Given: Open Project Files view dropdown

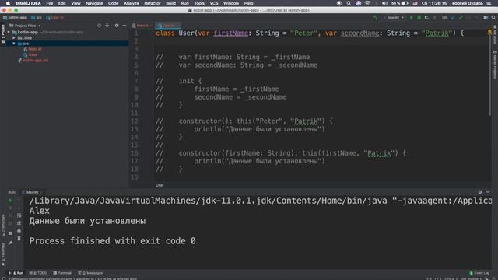Looking at the screenshot, I should pyautogui.click(x=25, y=26).
